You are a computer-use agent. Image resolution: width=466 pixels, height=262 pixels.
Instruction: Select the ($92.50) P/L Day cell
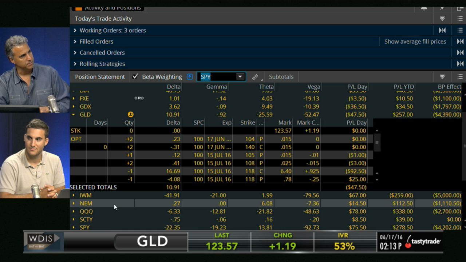click(x=356, y=171)
